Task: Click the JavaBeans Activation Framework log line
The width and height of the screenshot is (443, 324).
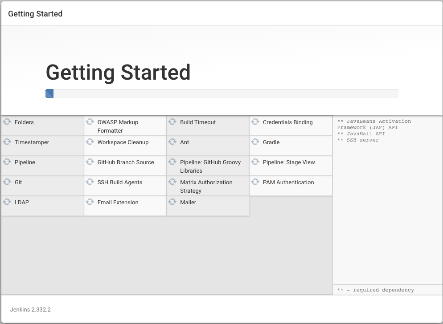Action: tap(374, 125)
